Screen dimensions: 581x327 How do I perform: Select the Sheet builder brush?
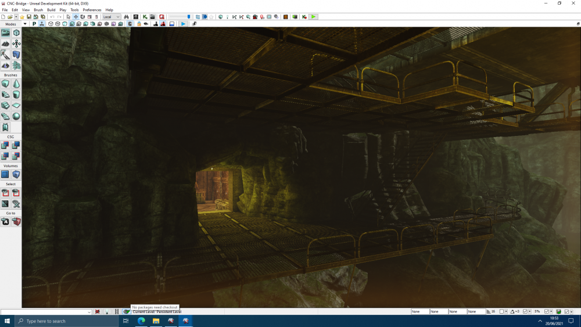(16, 106)
